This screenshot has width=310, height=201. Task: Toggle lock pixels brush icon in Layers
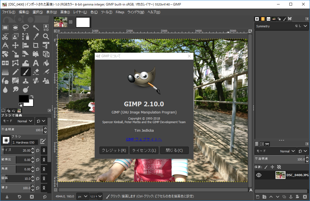[x=266, y=167]
